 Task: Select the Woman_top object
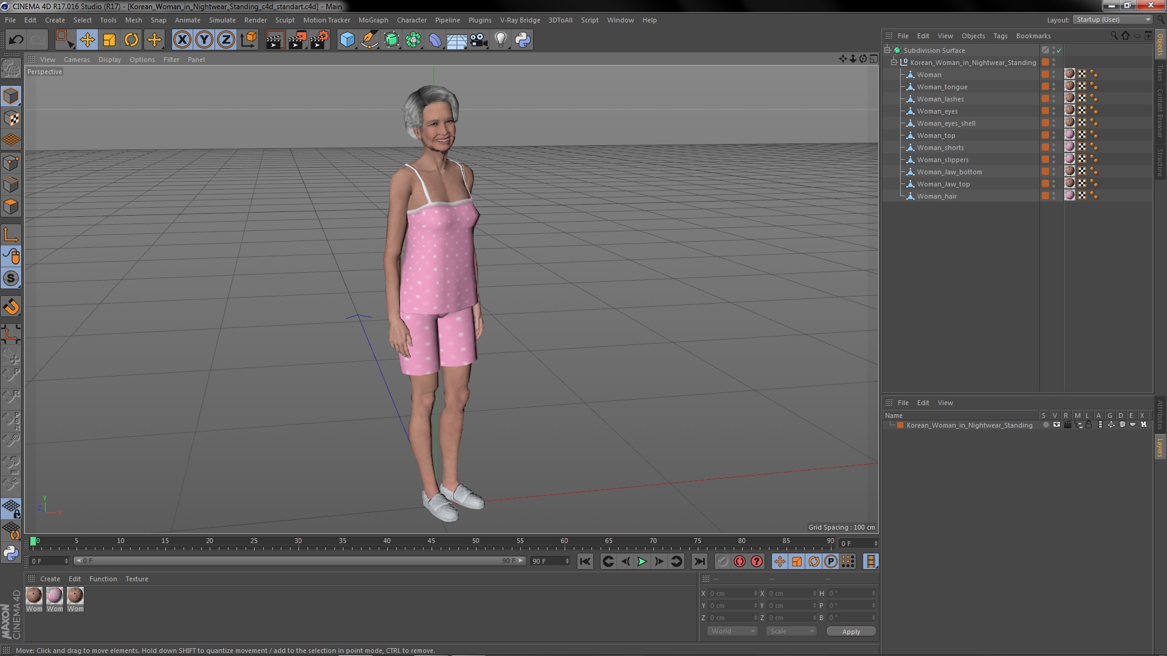(935, 135)
